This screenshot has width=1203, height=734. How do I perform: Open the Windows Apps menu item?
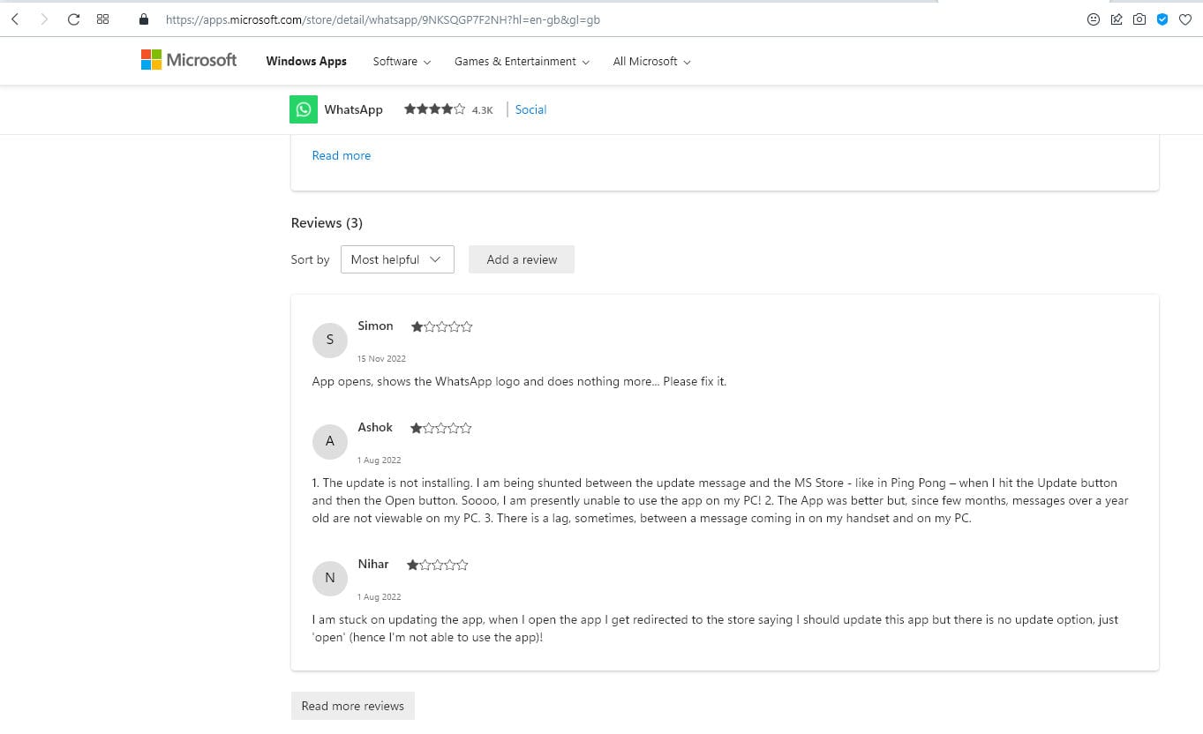(306, 61)
